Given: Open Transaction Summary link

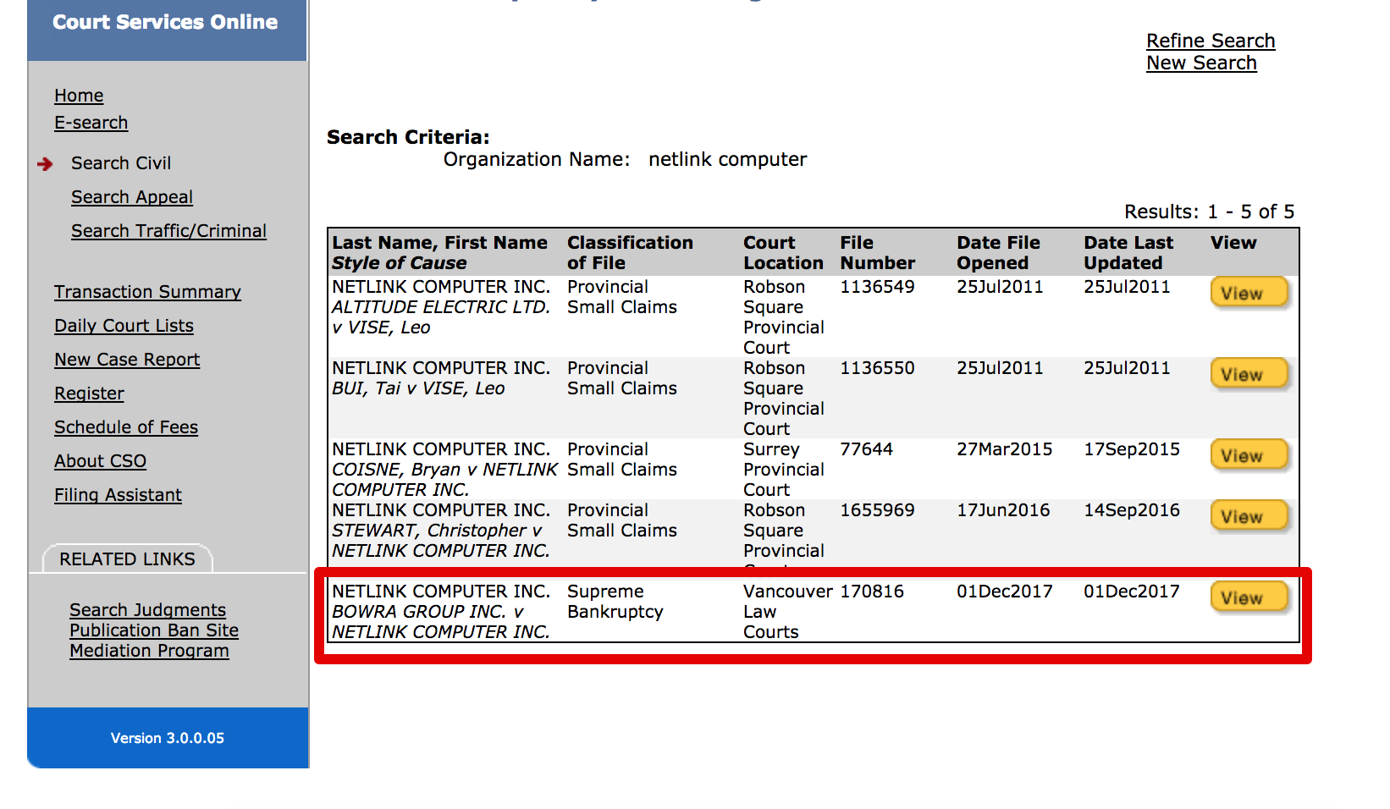Looking at the screenshot, I should click(147, 292).
